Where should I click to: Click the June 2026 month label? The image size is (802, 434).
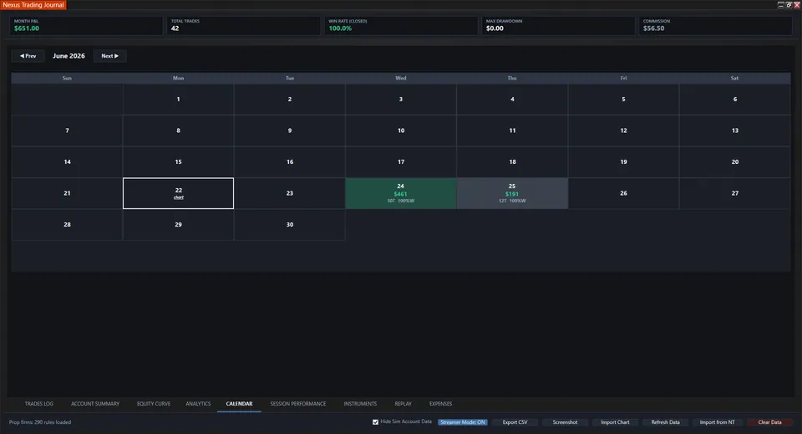coord(69,56)
